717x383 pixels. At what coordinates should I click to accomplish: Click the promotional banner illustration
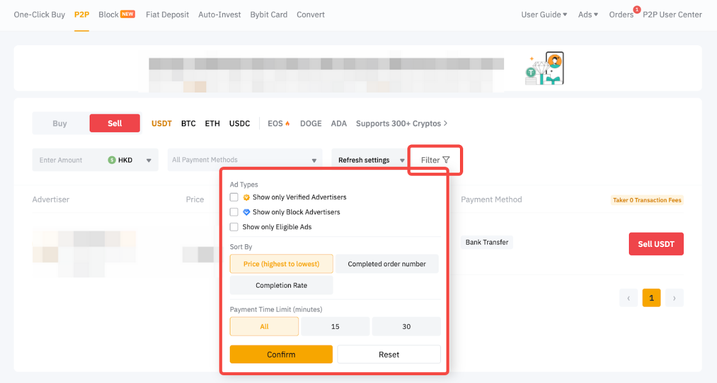click(x=545, y=68)
